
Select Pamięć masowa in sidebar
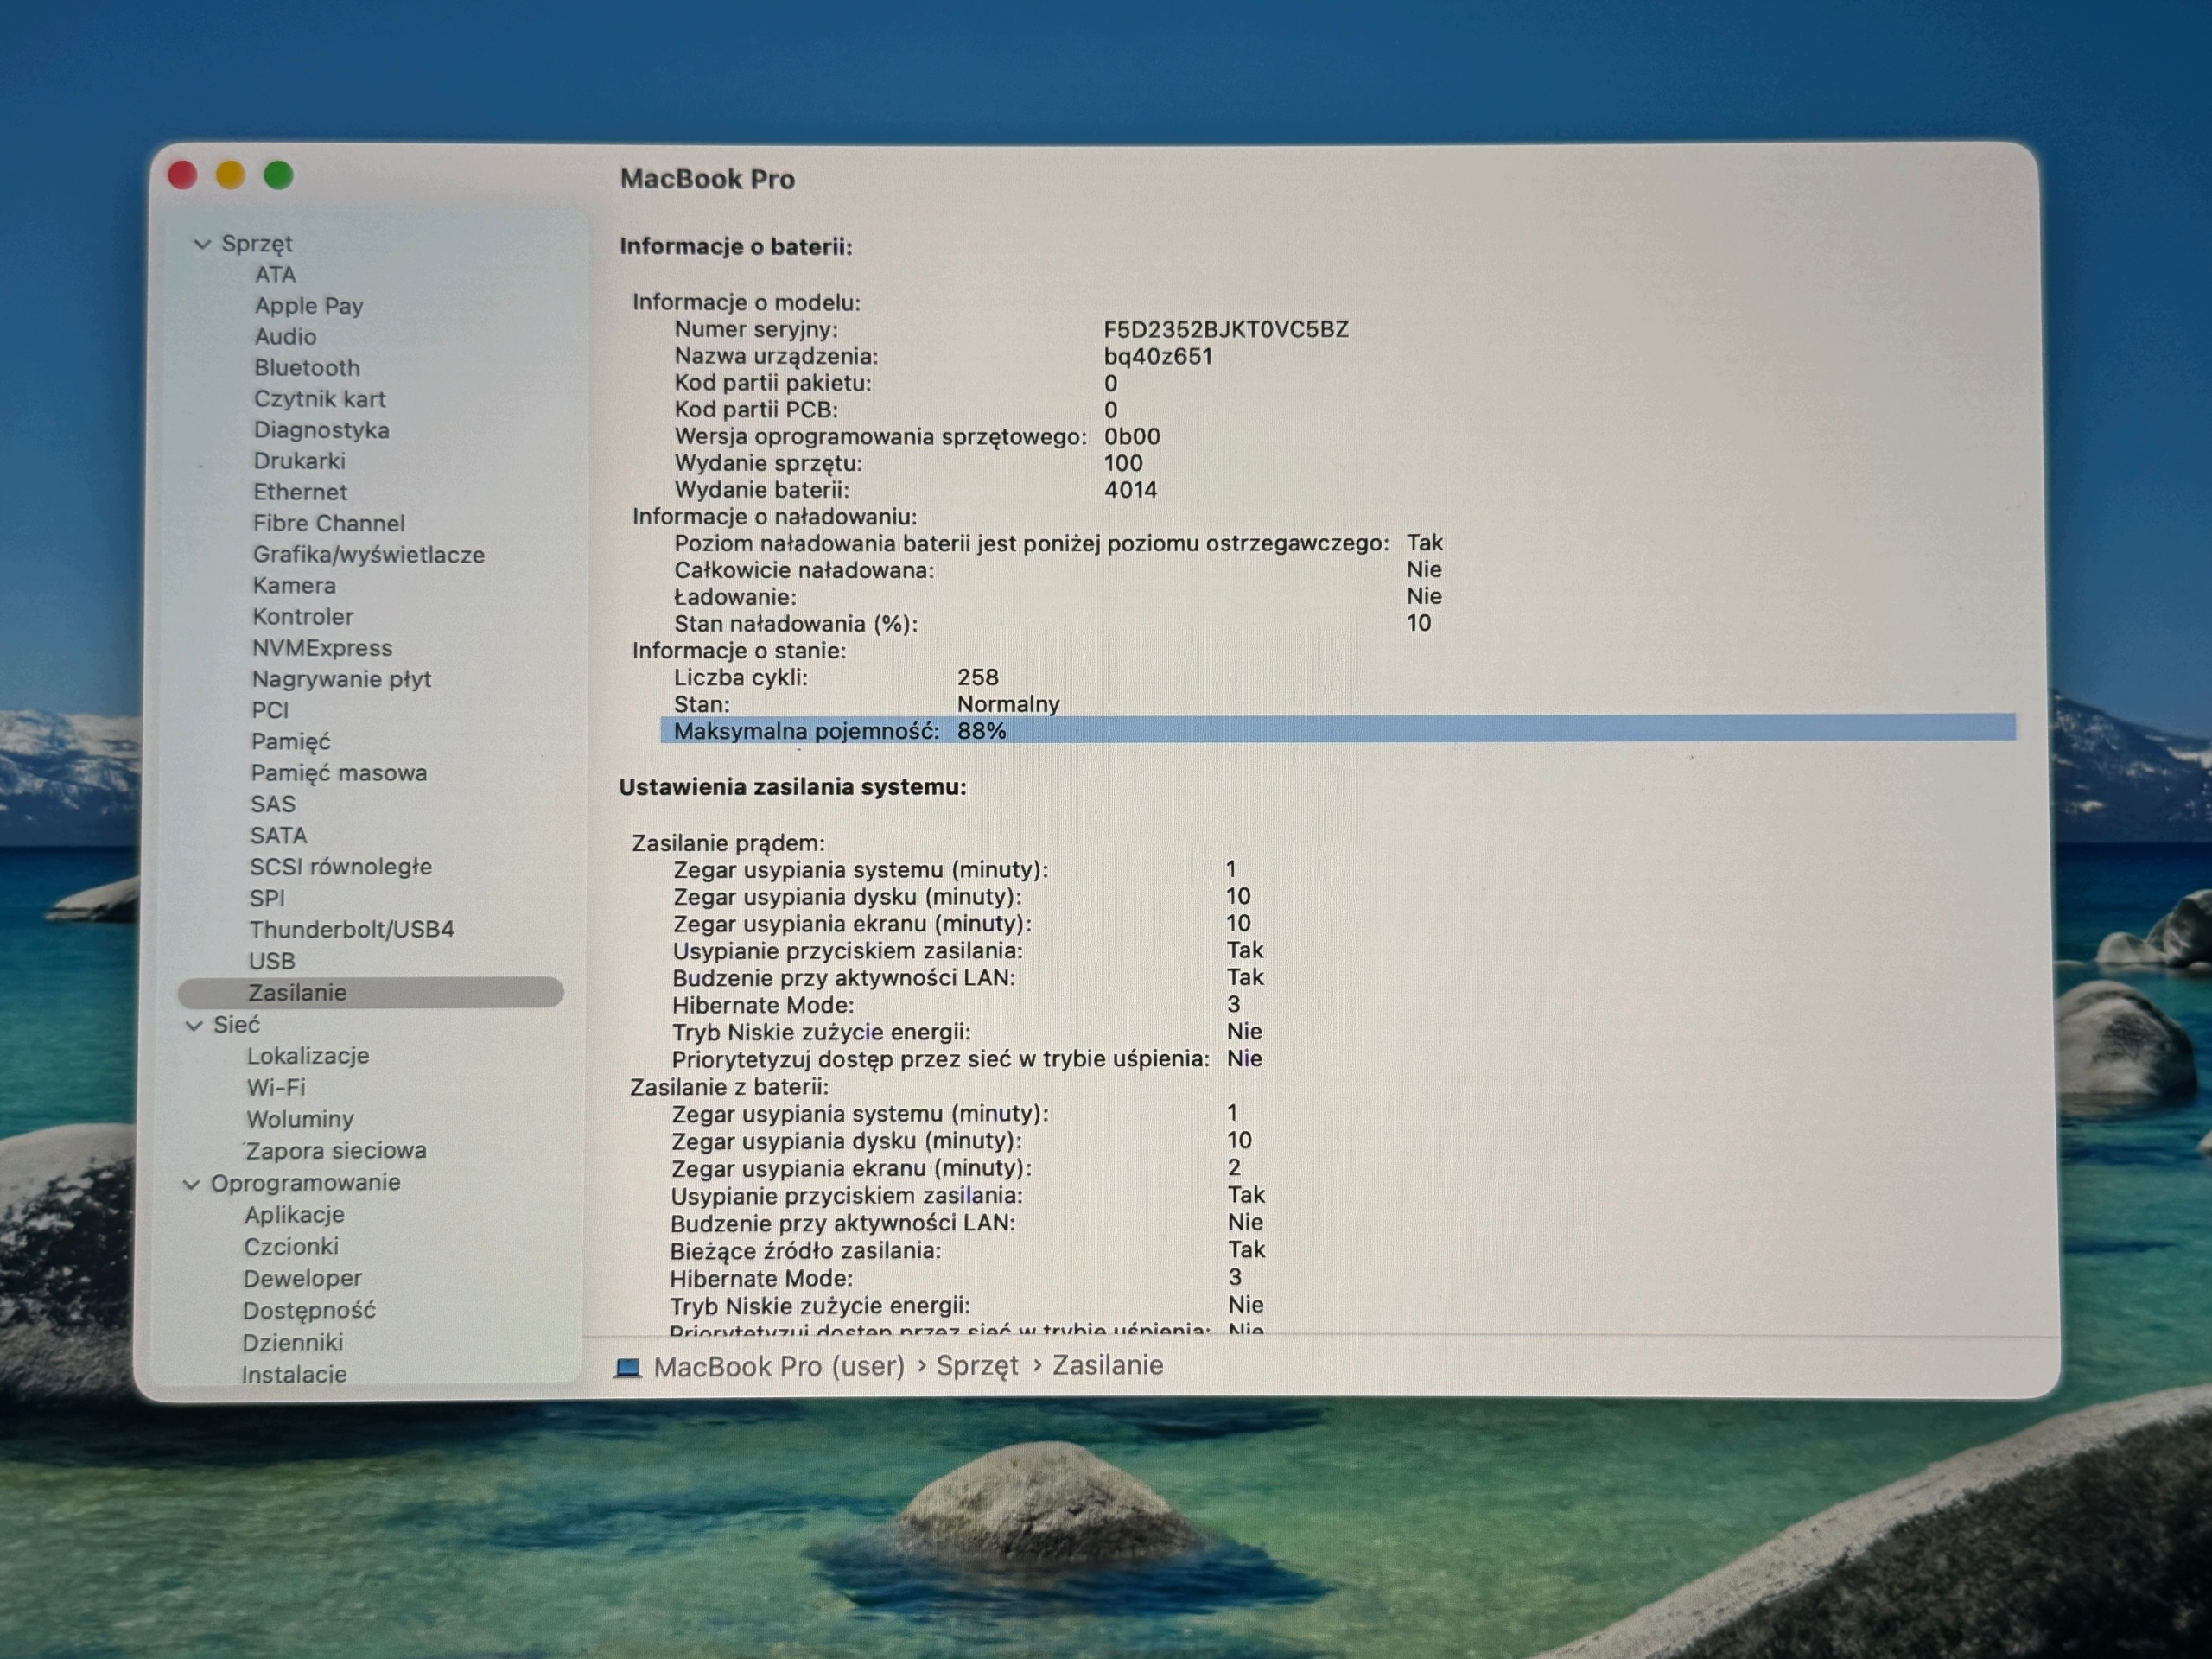point(339,772)
